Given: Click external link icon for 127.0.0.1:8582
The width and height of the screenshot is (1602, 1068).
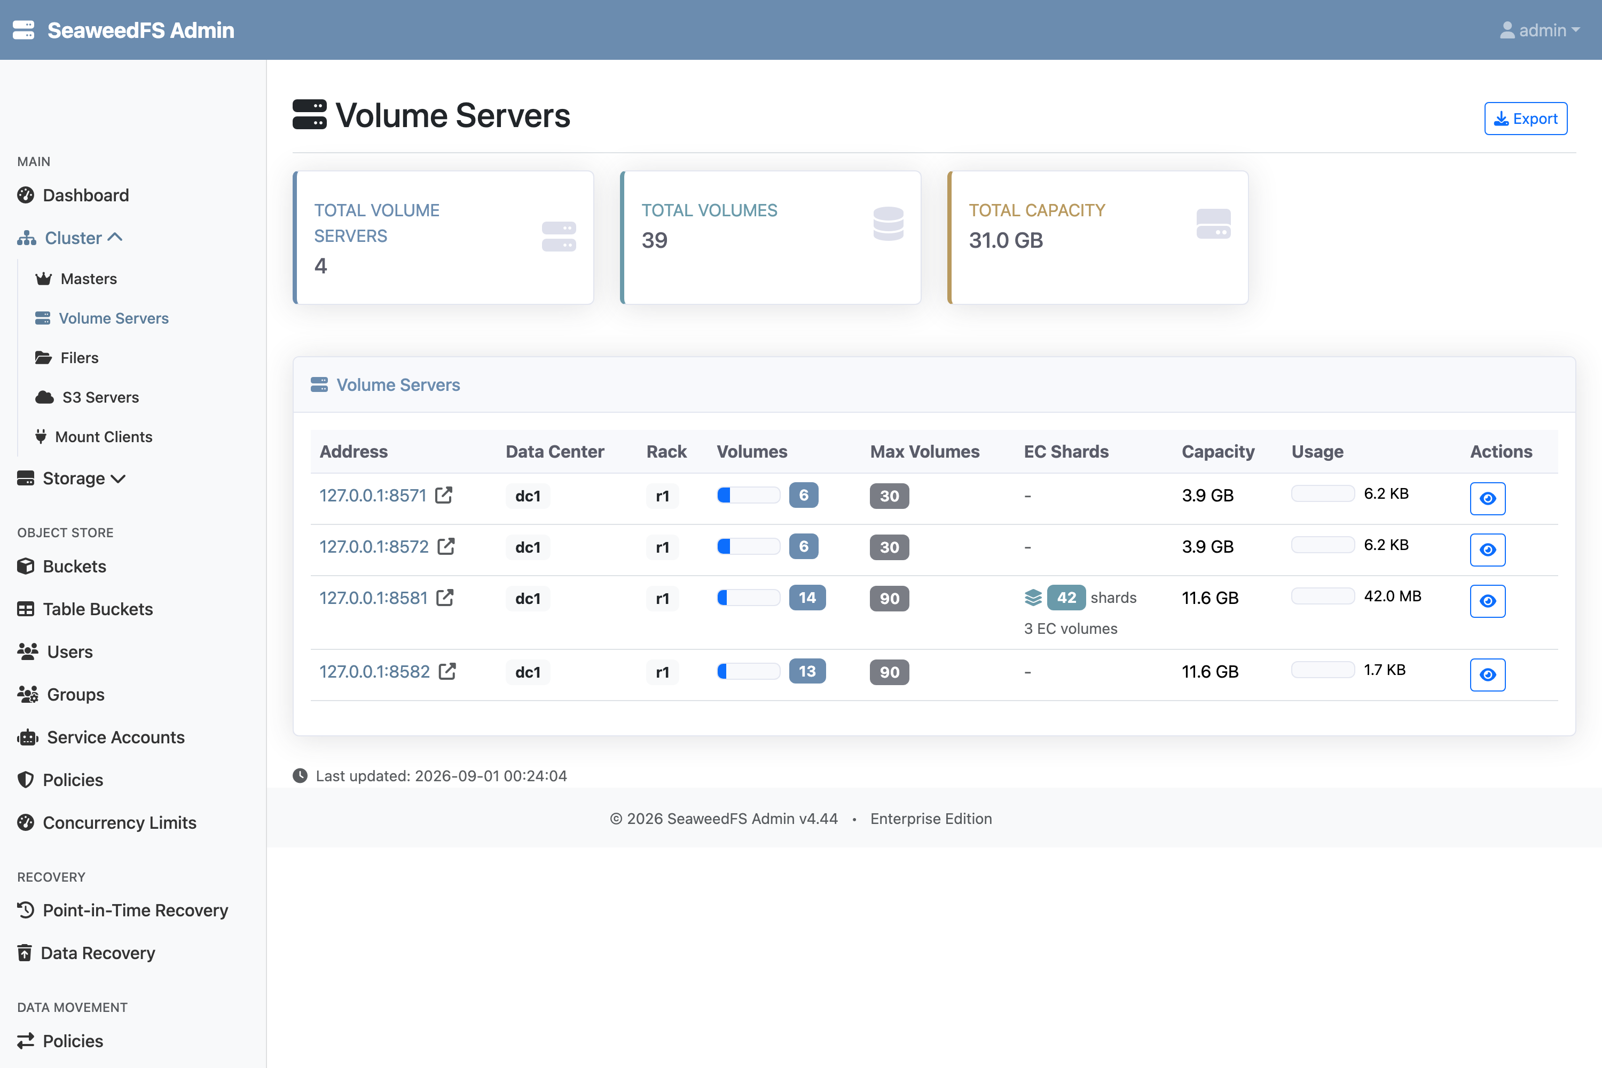Looking at the screenshot, I should pos(447,670).
